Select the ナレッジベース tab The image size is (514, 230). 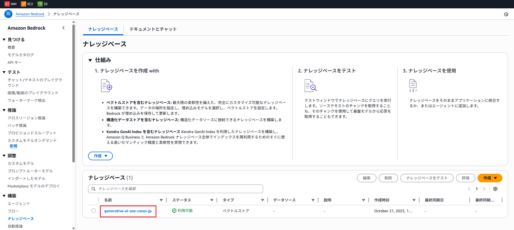[103, 29]
